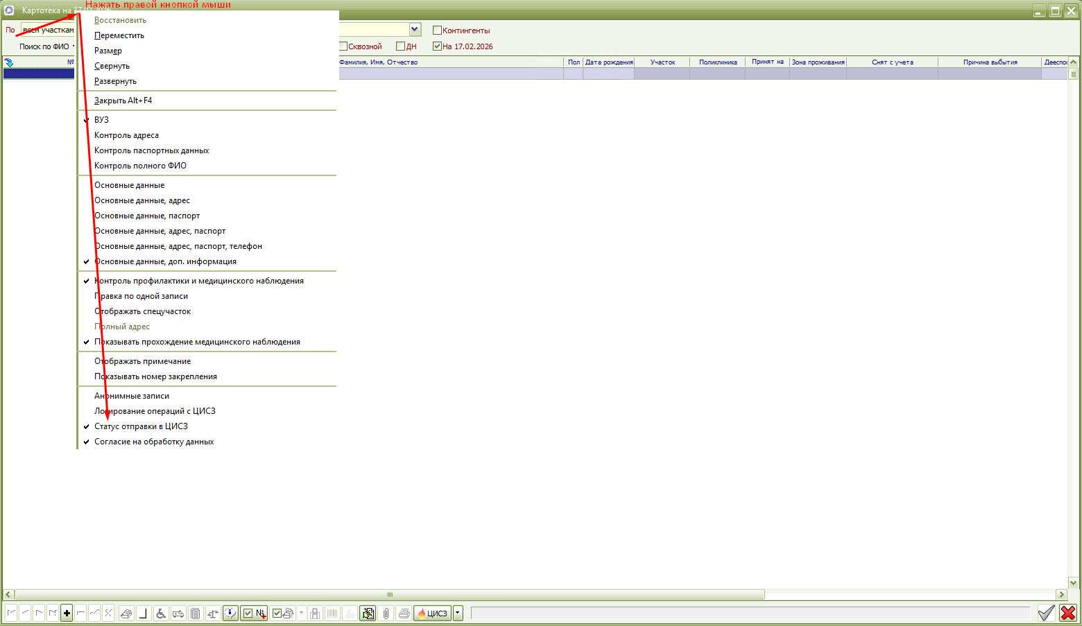Click the Дата рождения column header
The width and height of the screenshot is (1082, 626).
point(608,62)
